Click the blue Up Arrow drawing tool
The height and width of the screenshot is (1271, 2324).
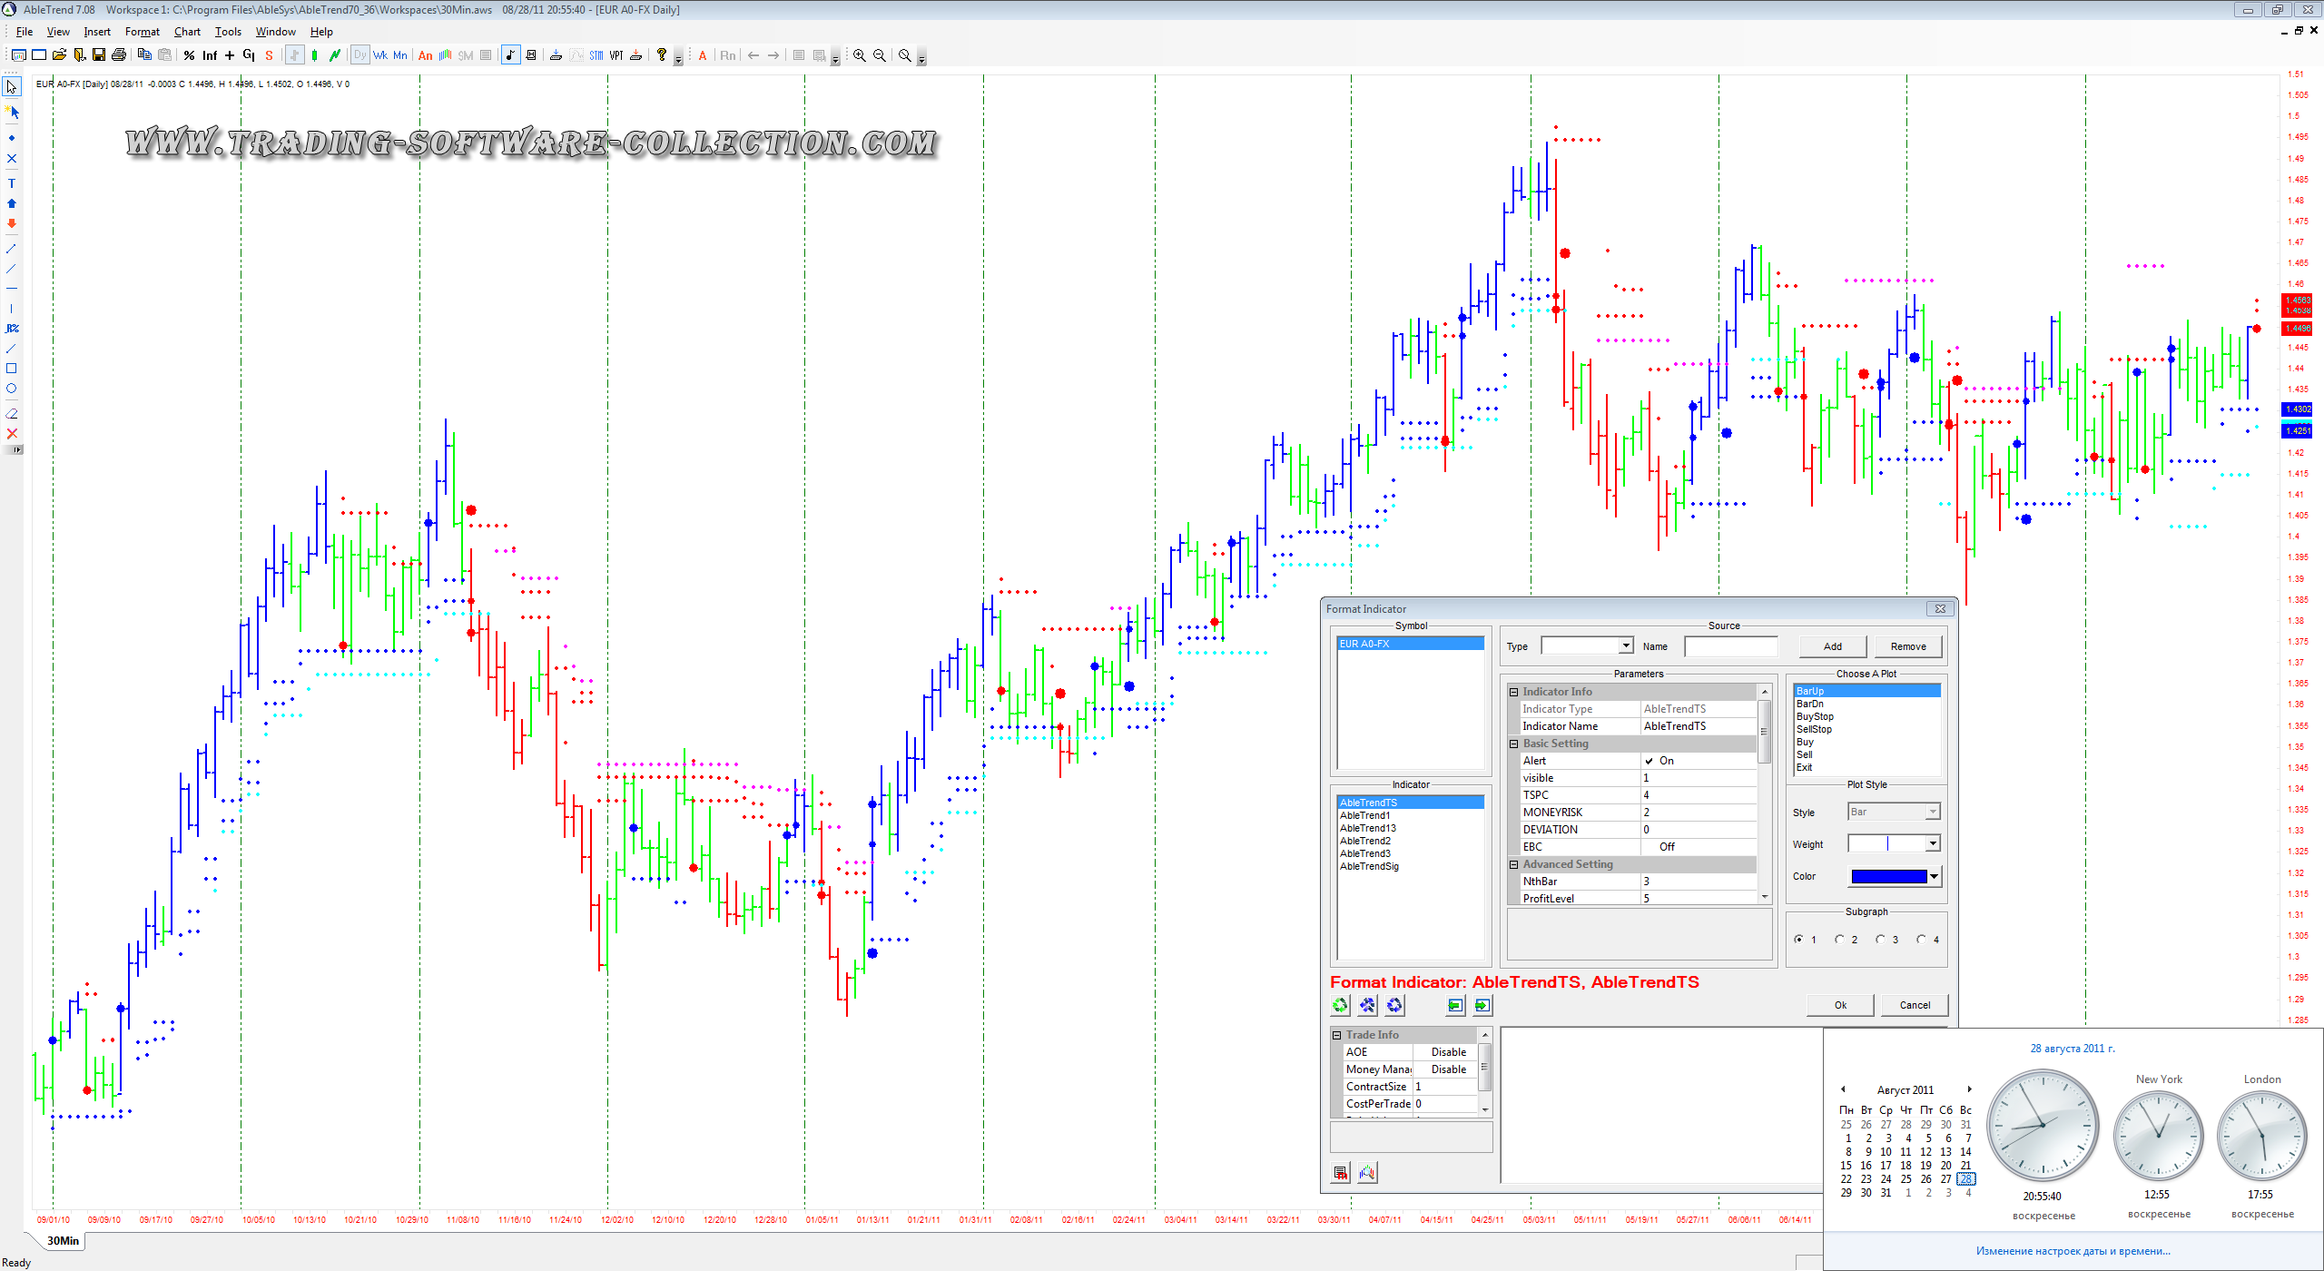pyautogui.click(x=12, y=203)
